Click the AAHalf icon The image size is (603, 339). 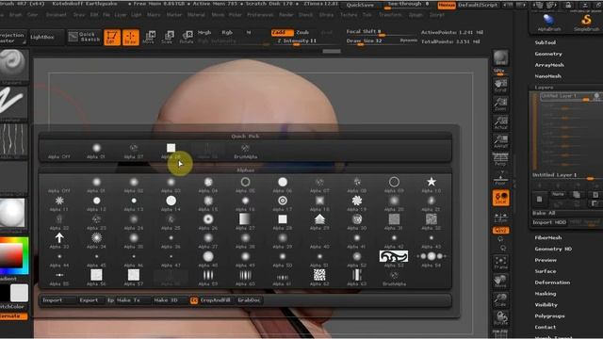pyautogui.click(x=500, y=141)
